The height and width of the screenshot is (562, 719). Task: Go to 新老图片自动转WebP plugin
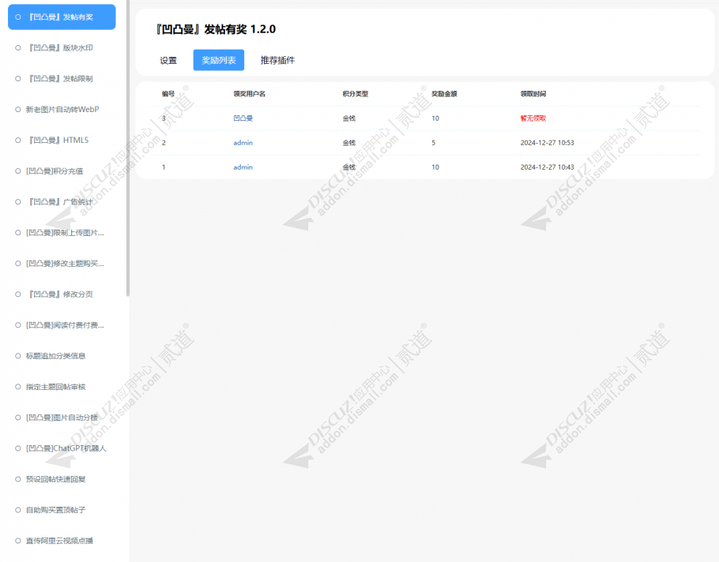62,110
